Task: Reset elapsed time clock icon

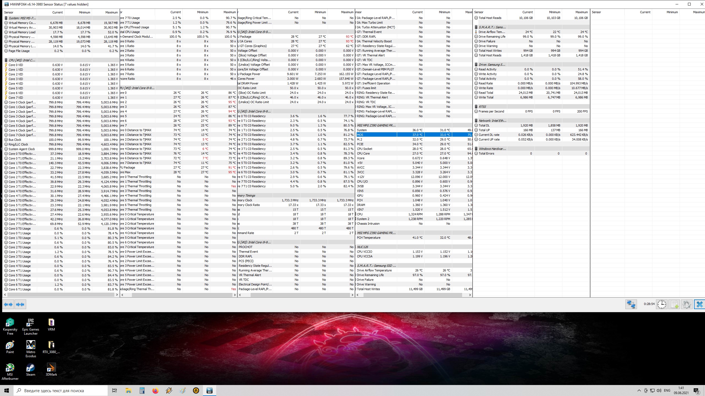Action: click(661, 304)
